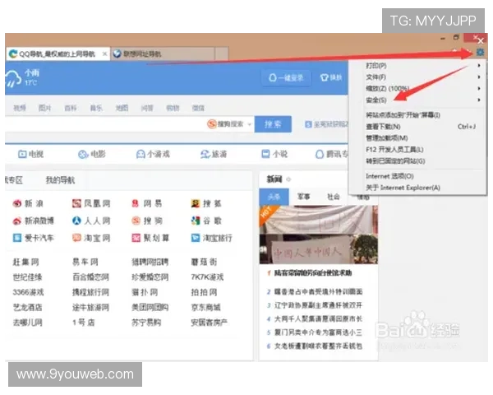493x395 pixels.
Task: Click the 一键登录 button
Action: click(x=286, y=78)
